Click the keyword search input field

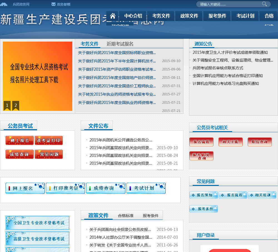[228, 4]
